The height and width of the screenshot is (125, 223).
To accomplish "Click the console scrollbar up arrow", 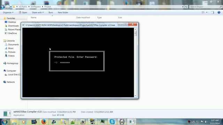I will coord(135,29).
